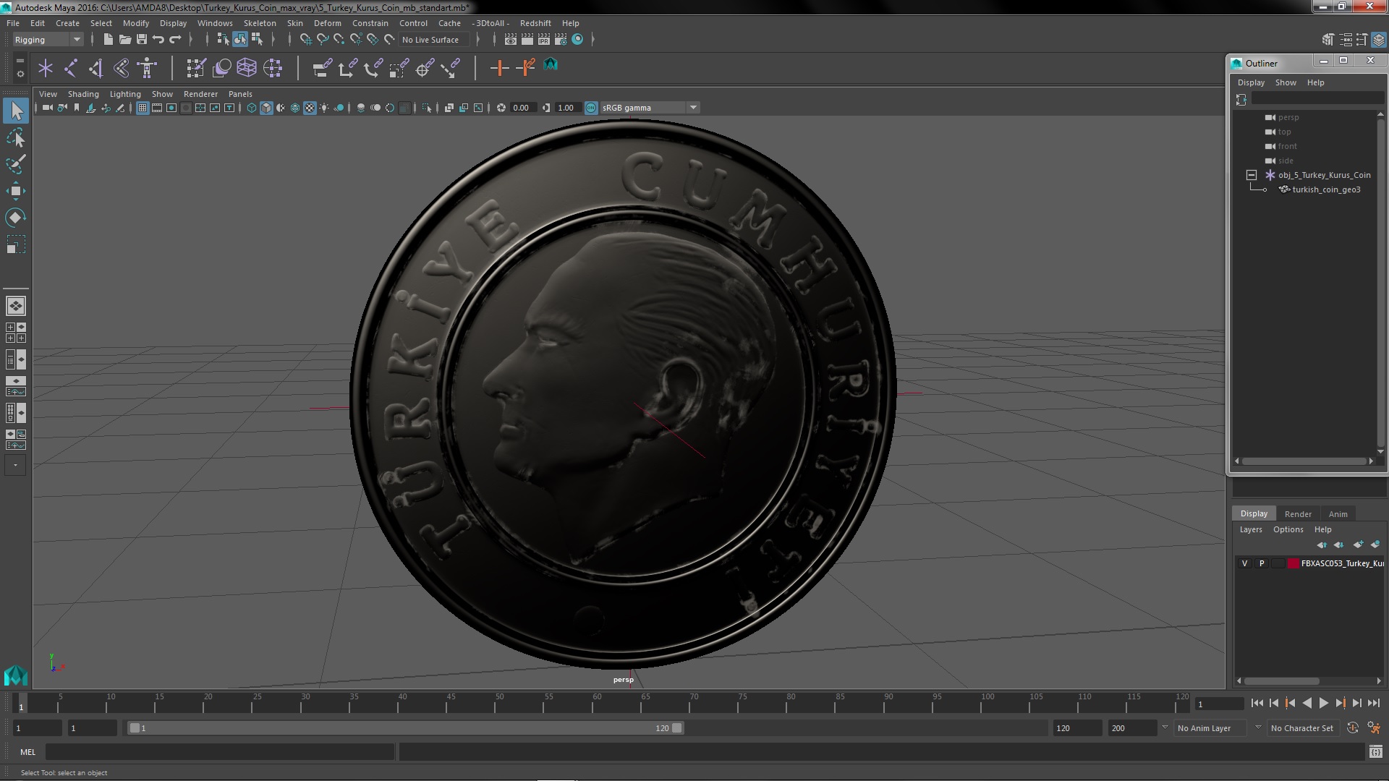Open animation preferences running-man icon
The height and width of the screenshot is (781, 1389).
(x=1374, y=728)
